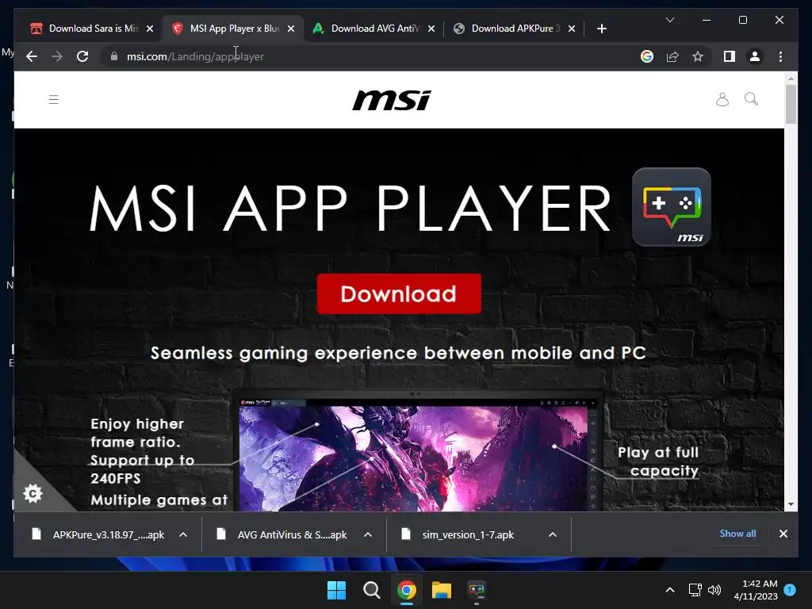
Task: Open Windows taskbar search
Action: 371,590
